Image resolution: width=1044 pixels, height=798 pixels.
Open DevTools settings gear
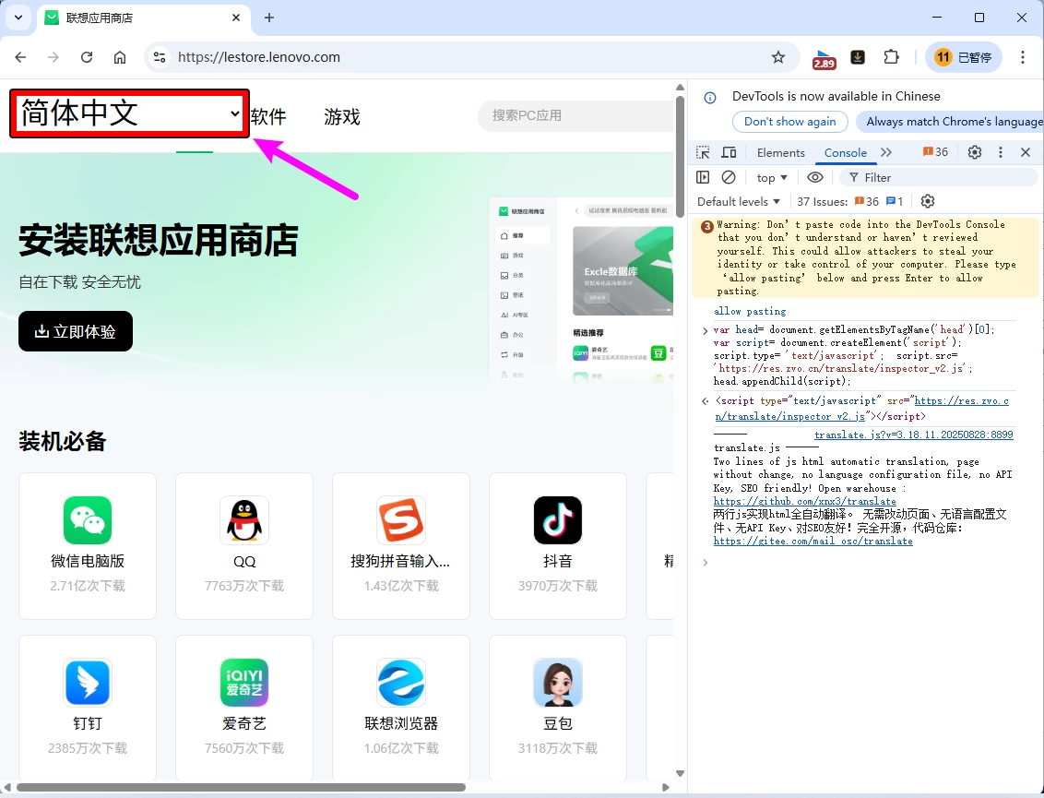pos(975,152)
